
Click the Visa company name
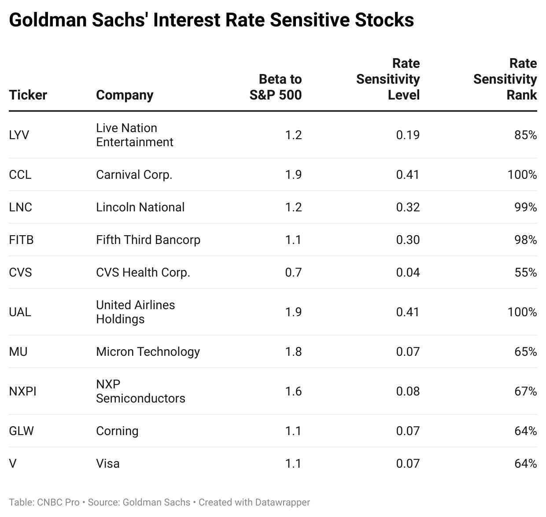click(x=108, y=464)
